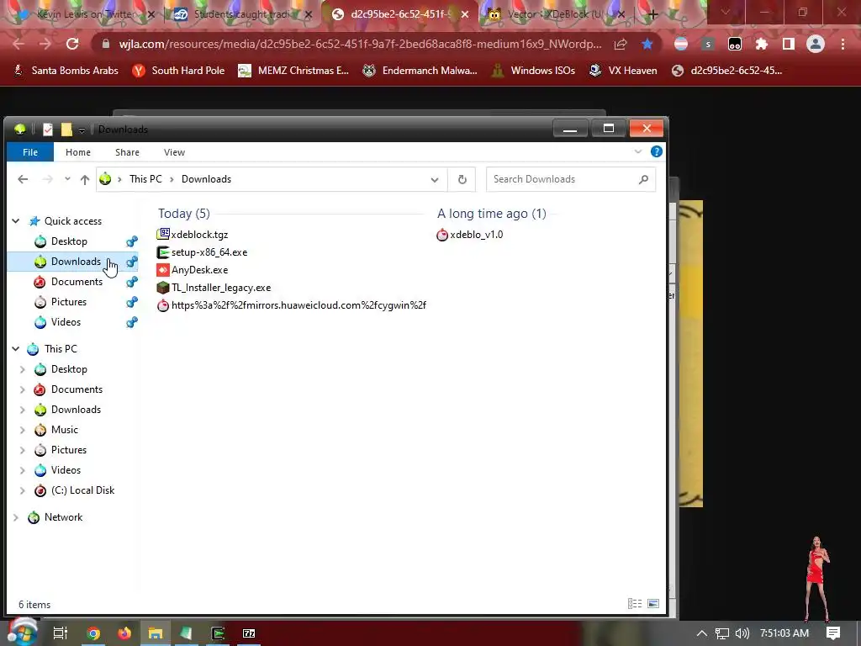Go up one folder level in Explorer
The height and width of the screenshot is (646, 861).
tap(85, 179)
